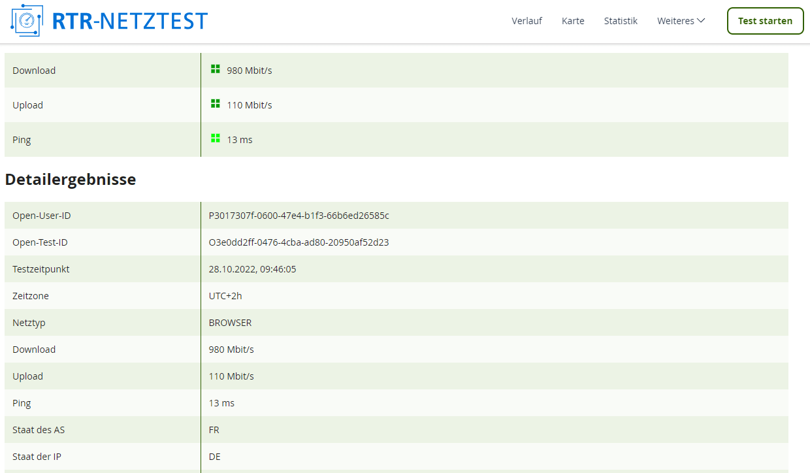This screenshot has height=473, width=810.
Task: Open the Verlauf menu item
Action: [526, 21]
